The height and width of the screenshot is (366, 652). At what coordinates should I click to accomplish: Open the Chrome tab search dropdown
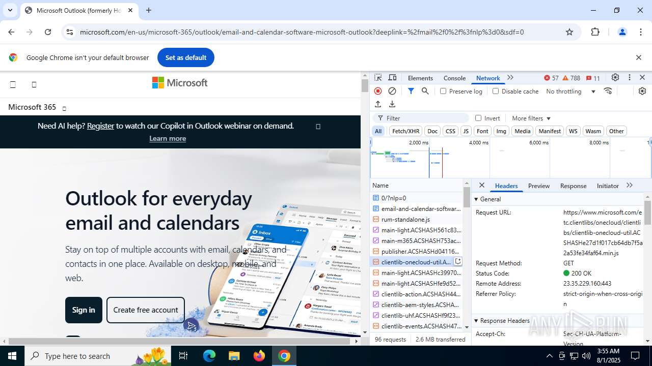tap(10, 10)
